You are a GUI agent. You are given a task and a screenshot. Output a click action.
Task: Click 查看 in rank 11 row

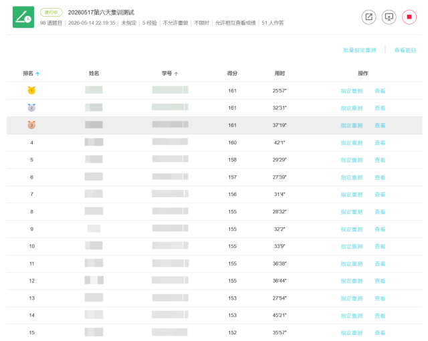click(380, 264)
